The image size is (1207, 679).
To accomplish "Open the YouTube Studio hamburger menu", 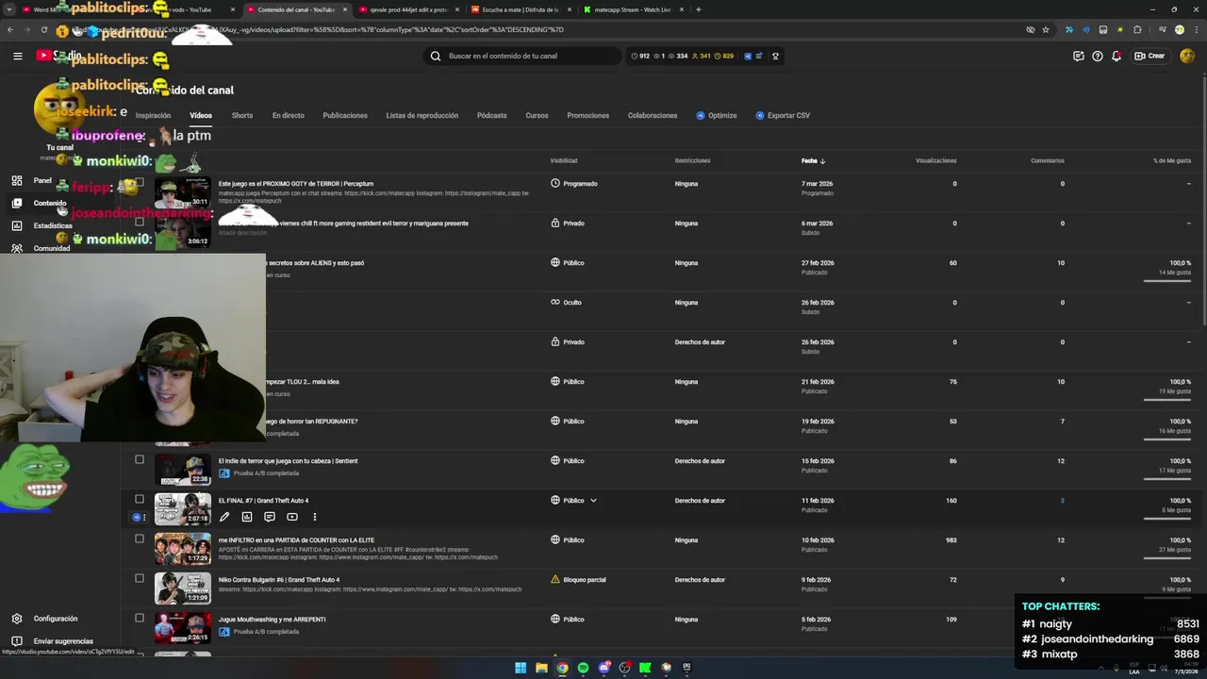I will click(x=17, y=56).
